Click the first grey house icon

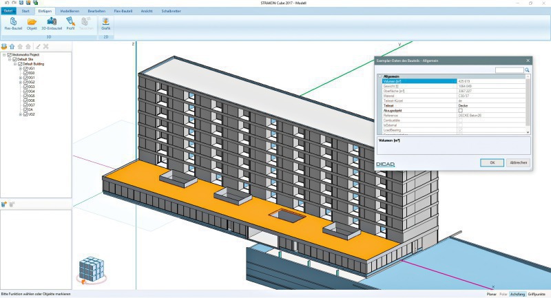(x=21, y=46)
